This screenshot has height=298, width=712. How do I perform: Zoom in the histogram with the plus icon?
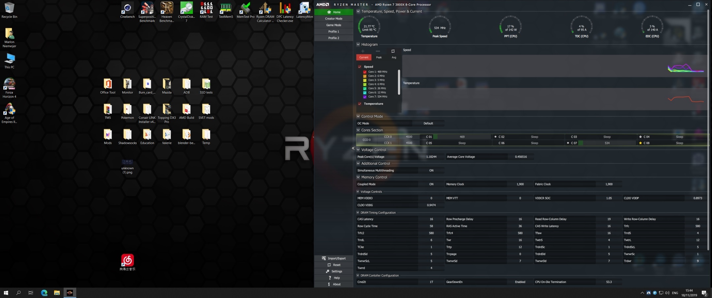363,51
